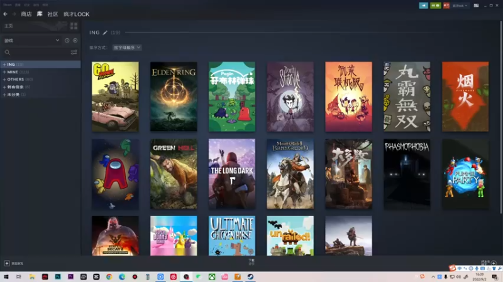Click the add a game plus button
Image resolution: width=503 pixels, height=282 pixels.
(7, 263)
